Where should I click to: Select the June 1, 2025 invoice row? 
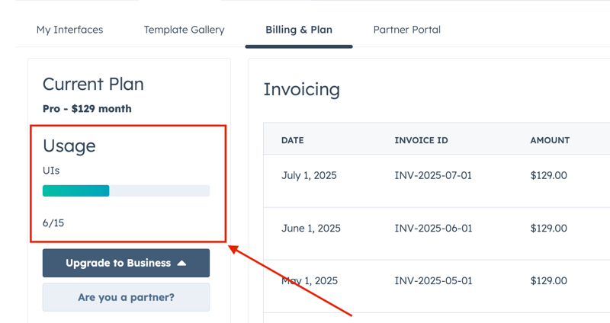point(310,228)
